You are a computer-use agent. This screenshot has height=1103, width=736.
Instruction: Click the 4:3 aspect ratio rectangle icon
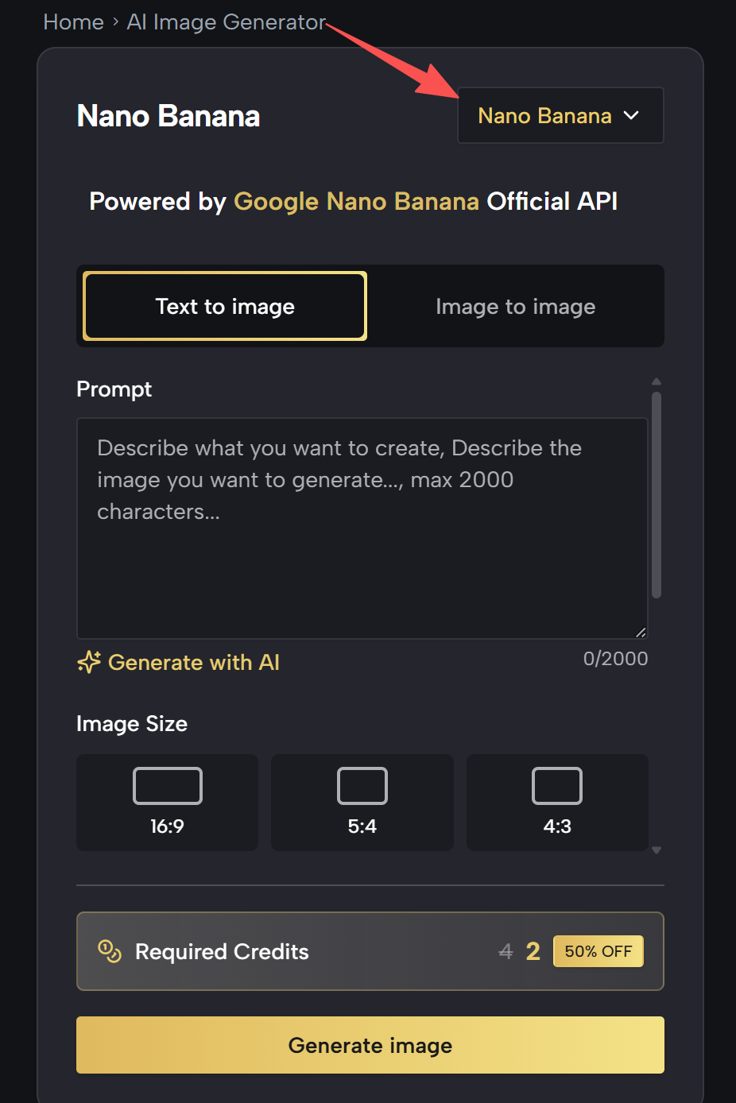[556, 786]
